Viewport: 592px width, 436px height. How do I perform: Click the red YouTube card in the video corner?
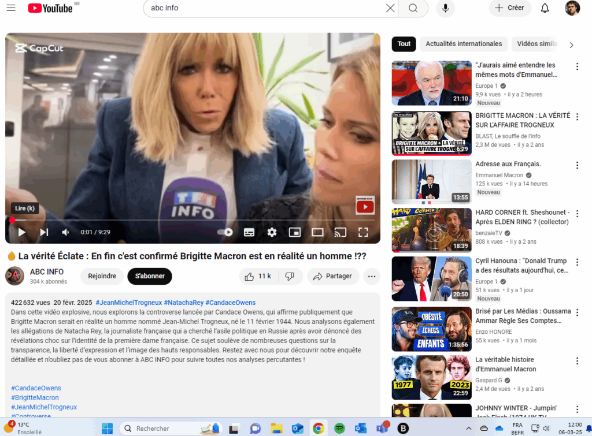(365, 206)
